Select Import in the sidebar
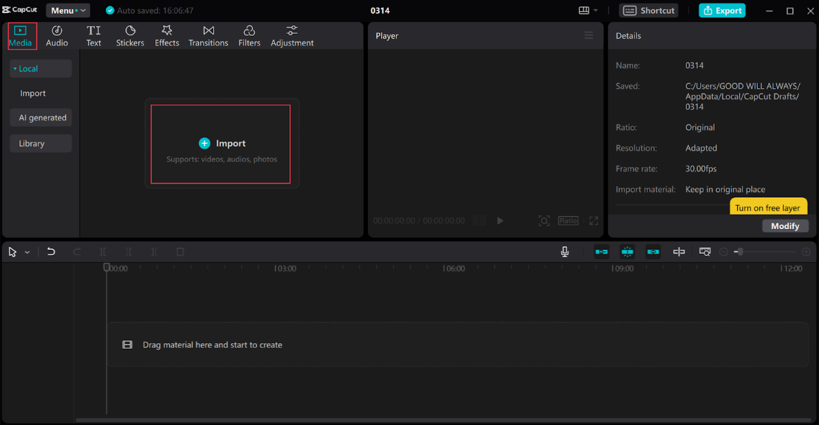This screenshot has width=819, height=425. point(33,93)
